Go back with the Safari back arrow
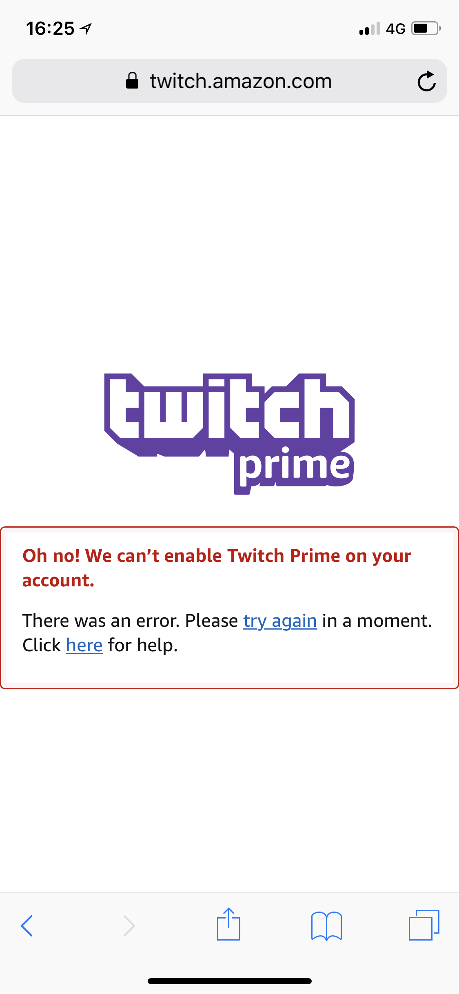Screen dimensions: 459x994 coord(27,925)
